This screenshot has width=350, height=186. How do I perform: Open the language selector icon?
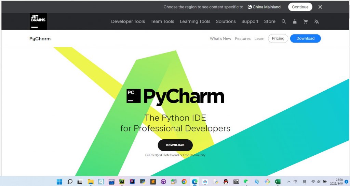tap(316, 21)
